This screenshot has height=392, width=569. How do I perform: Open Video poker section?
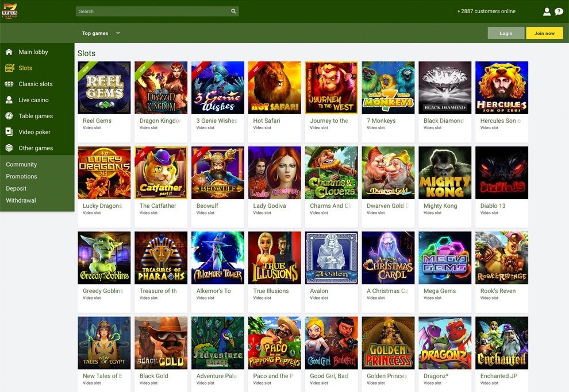34,132
